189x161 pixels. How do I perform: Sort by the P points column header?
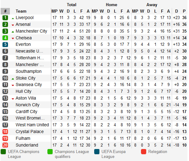pos(184,11)
